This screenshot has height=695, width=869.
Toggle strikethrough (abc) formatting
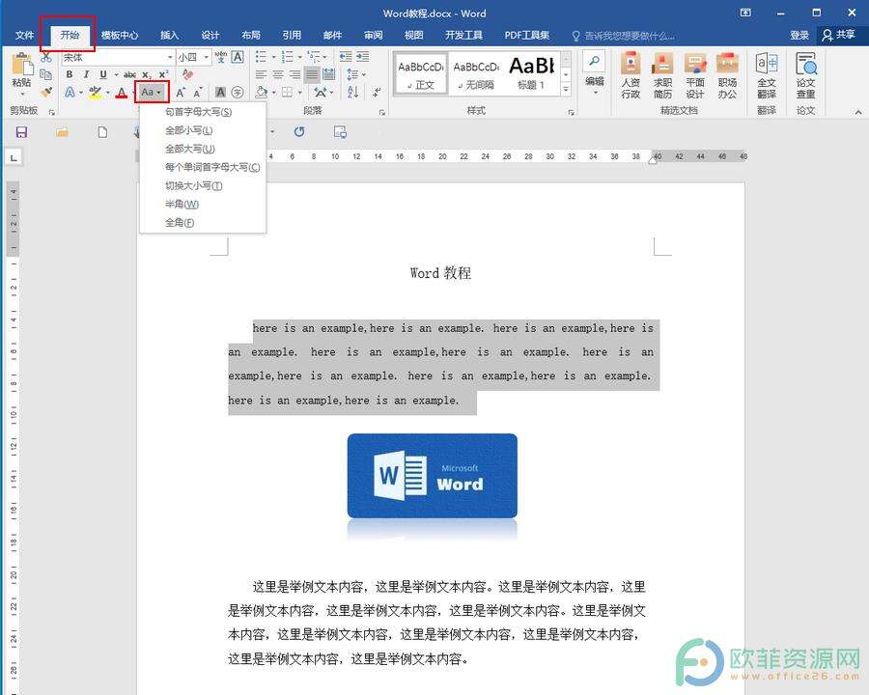[129, 74]
